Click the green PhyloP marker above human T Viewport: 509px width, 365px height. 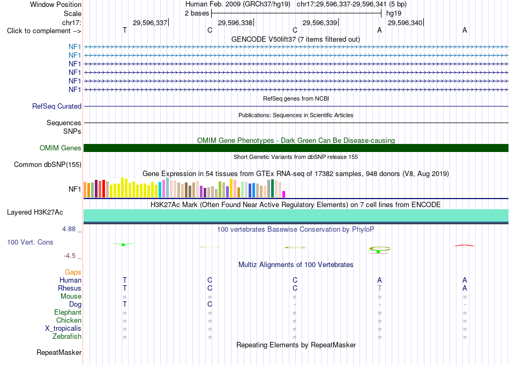[x=123, y=245]
